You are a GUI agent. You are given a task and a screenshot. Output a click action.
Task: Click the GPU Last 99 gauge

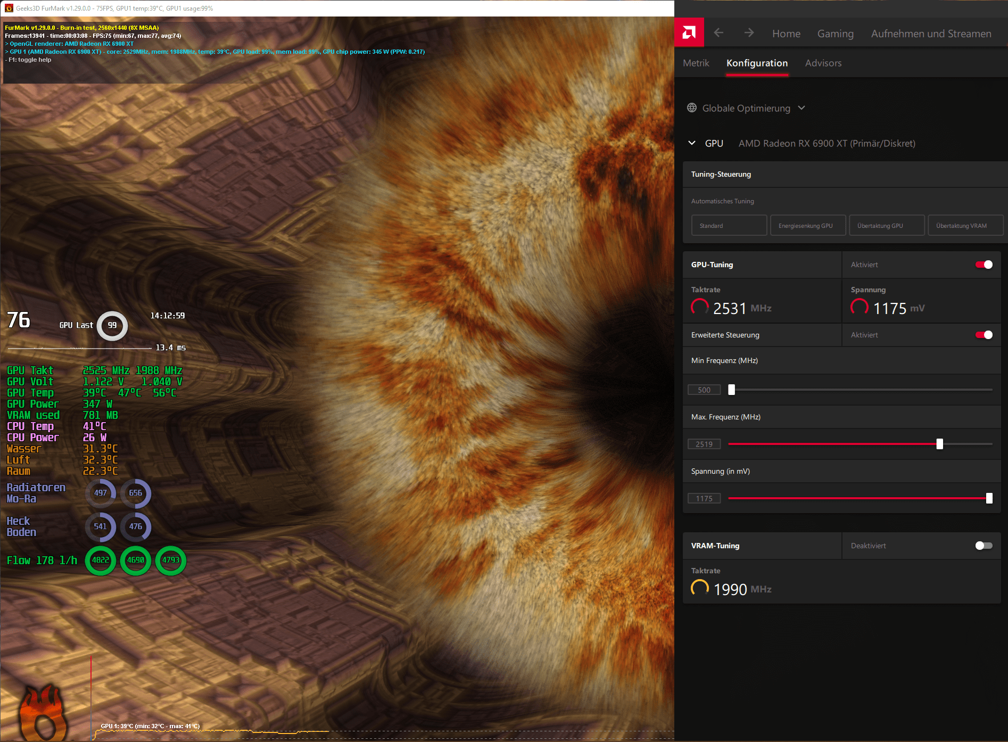click(112, 325)
